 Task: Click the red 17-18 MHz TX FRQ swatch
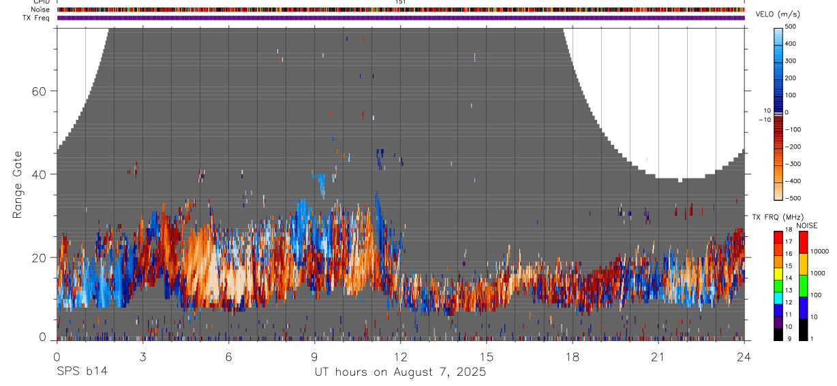778,238
